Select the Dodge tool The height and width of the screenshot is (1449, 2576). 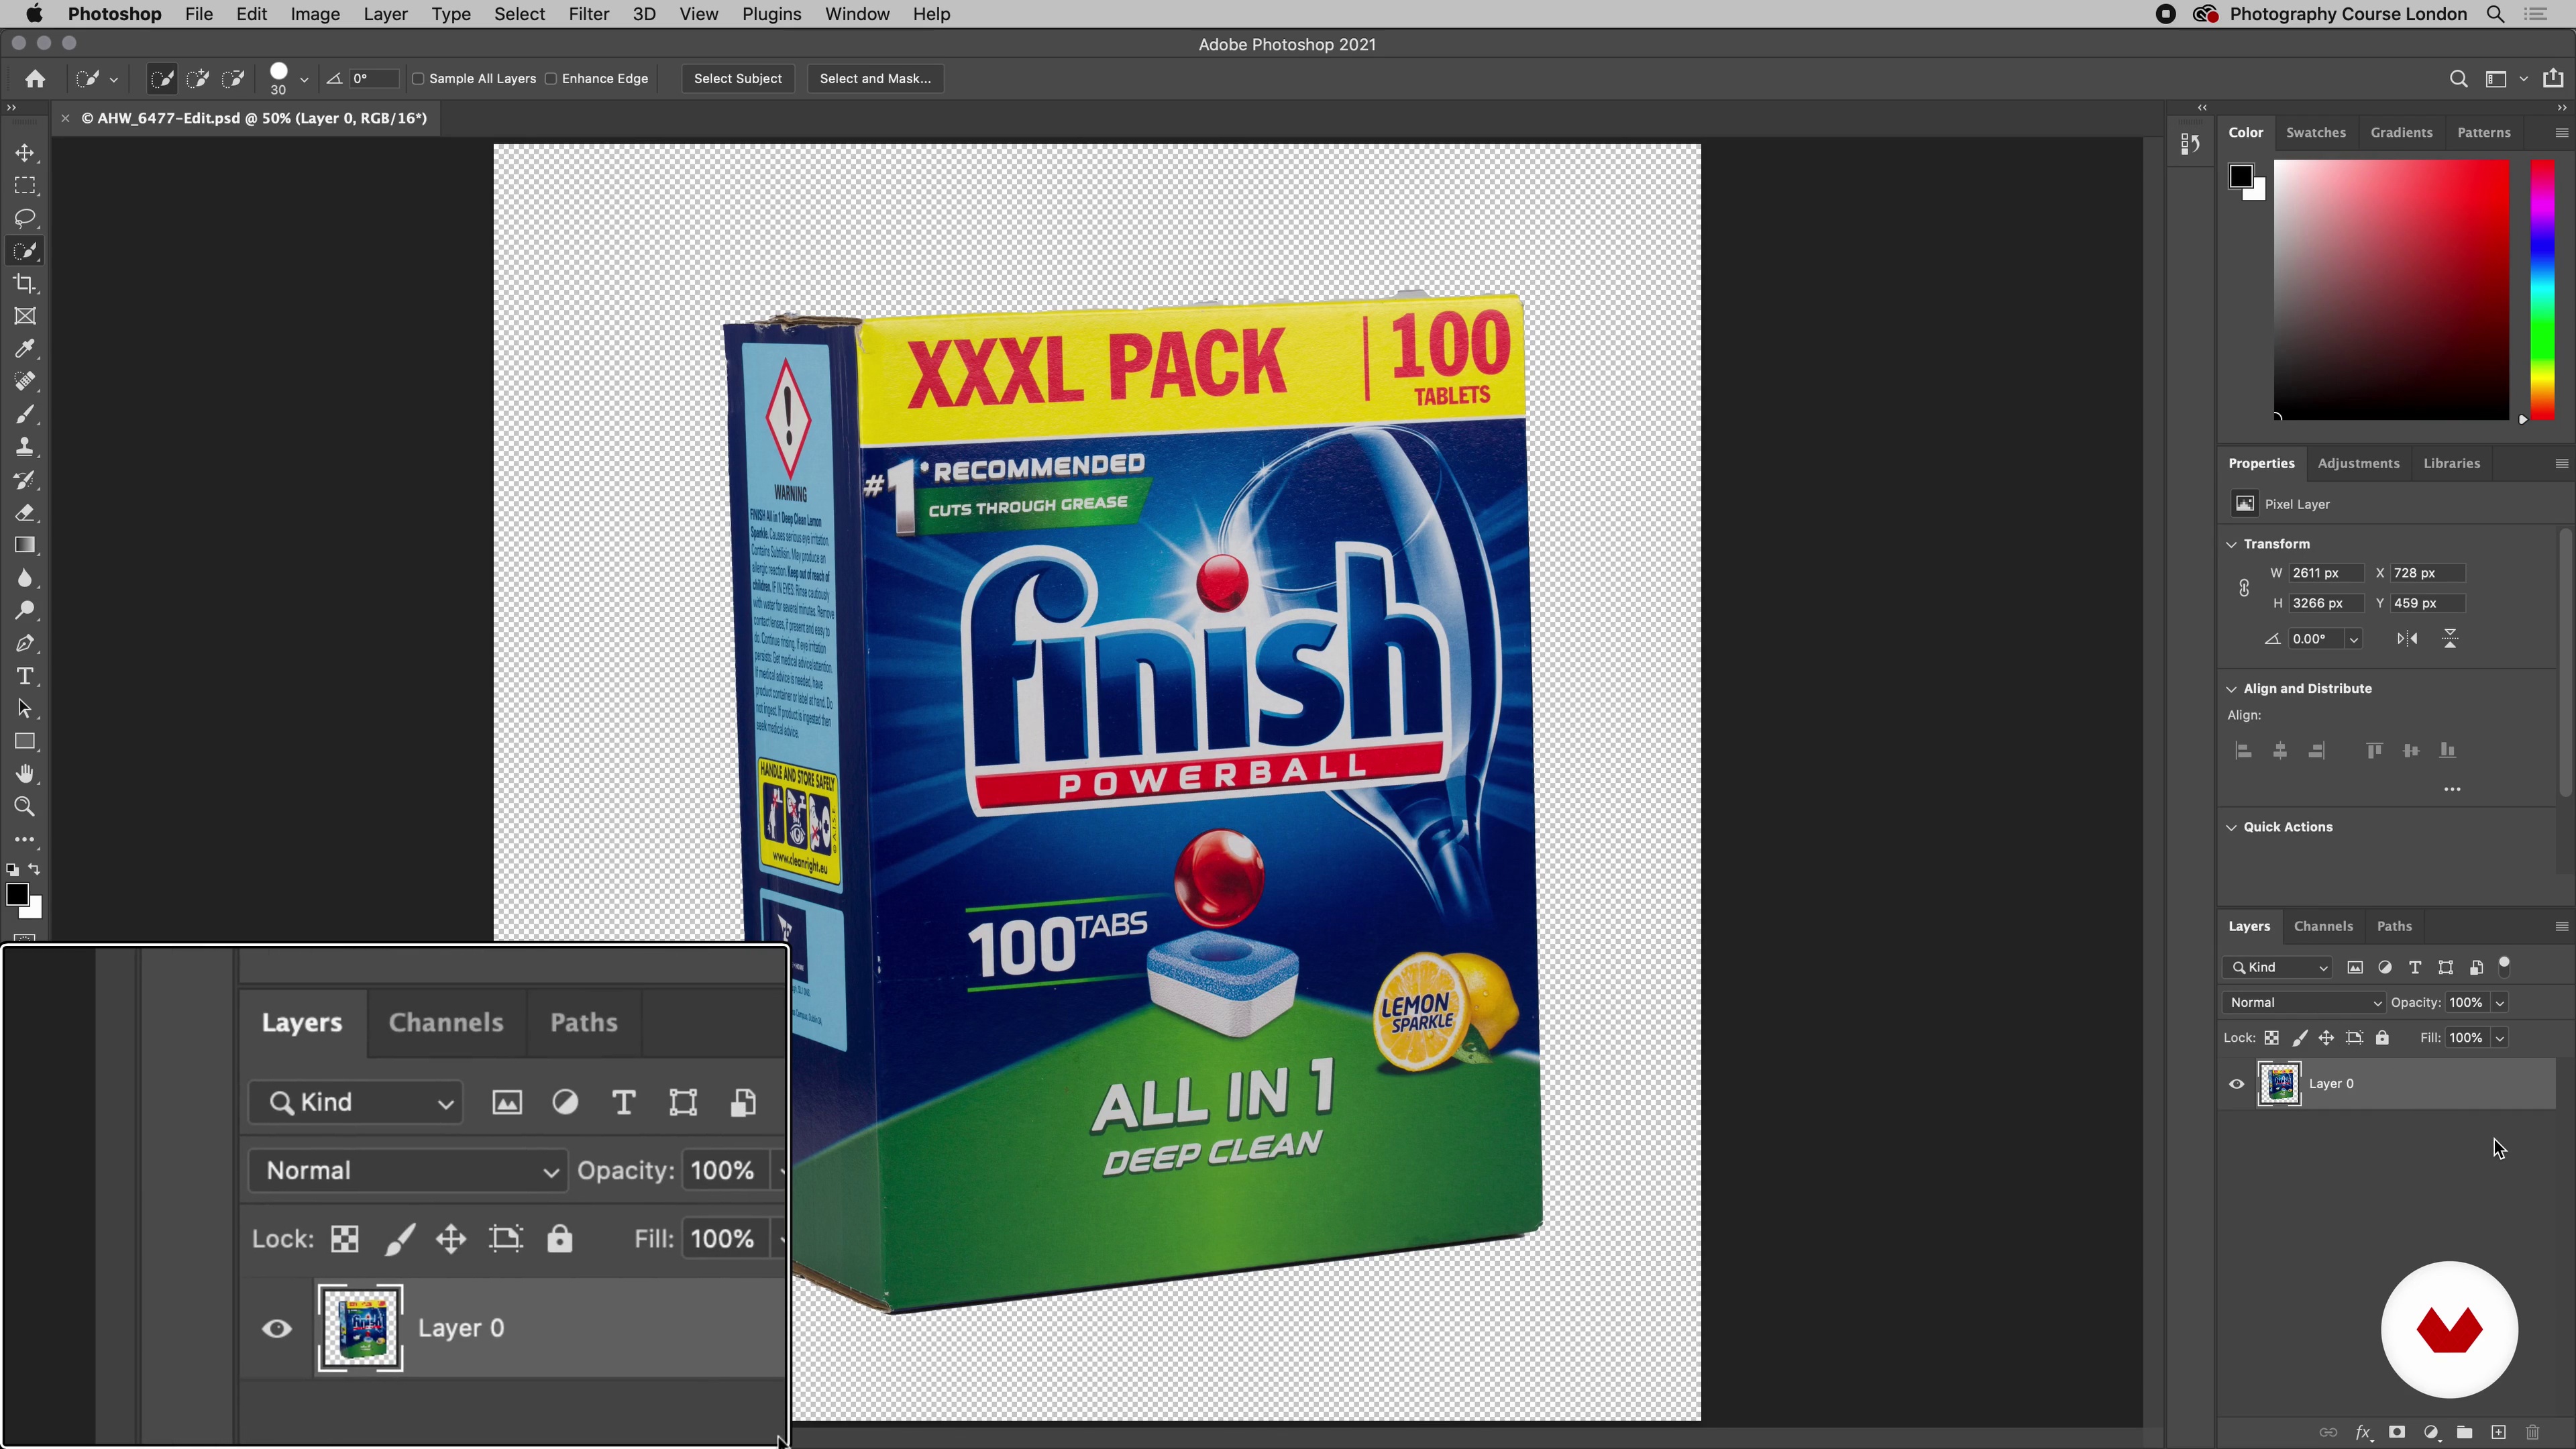coord(25,611)
